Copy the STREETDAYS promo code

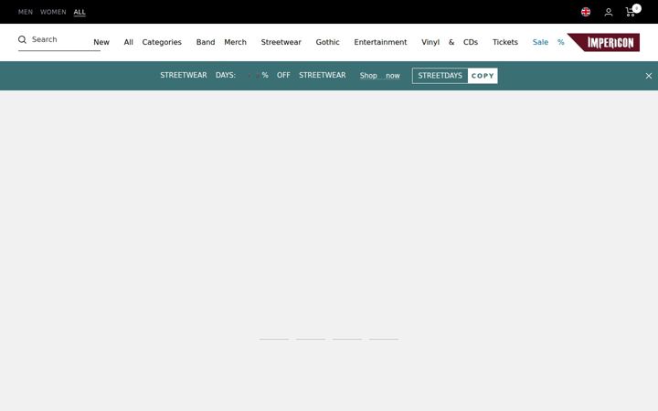click(483, 76)
